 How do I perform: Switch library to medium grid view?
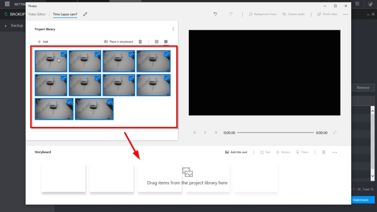(x=157, y=42)
